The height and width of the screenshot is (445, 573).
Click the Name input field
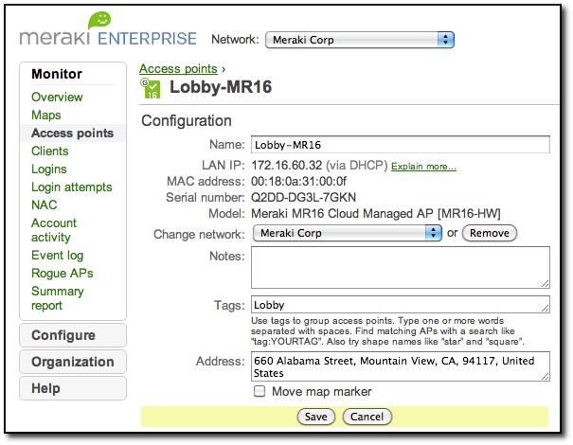[x=400, y=145]
